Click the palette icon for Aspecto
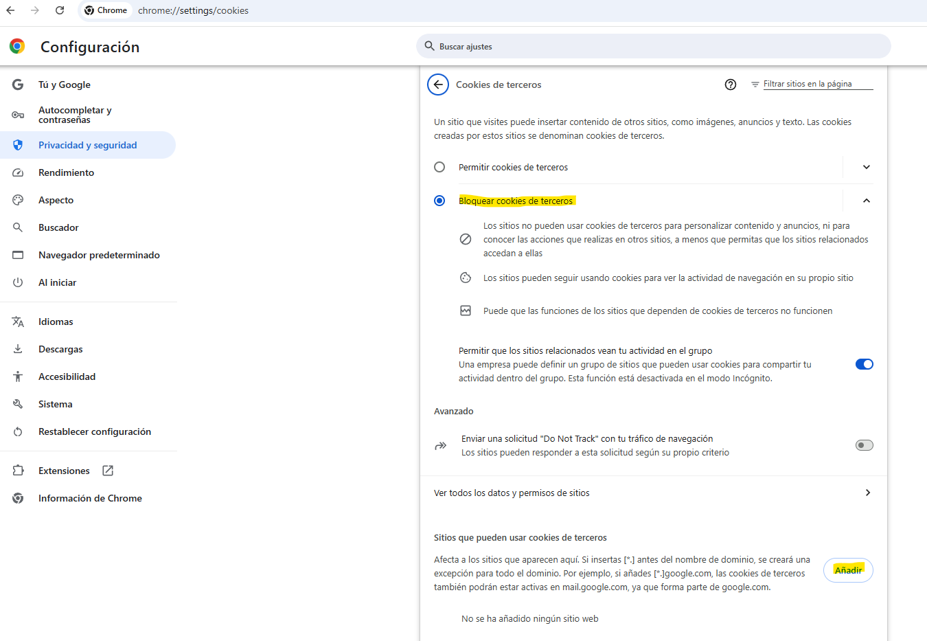The image size is (927, 641). 18,200
